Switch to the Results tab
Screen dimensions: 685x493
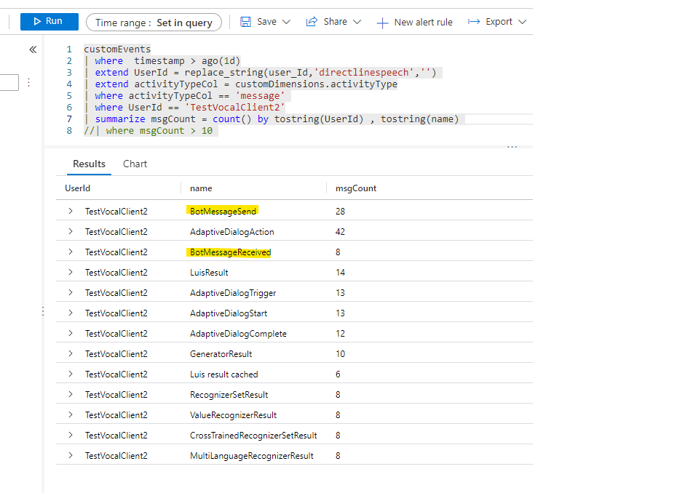click(x=89, y=164)
